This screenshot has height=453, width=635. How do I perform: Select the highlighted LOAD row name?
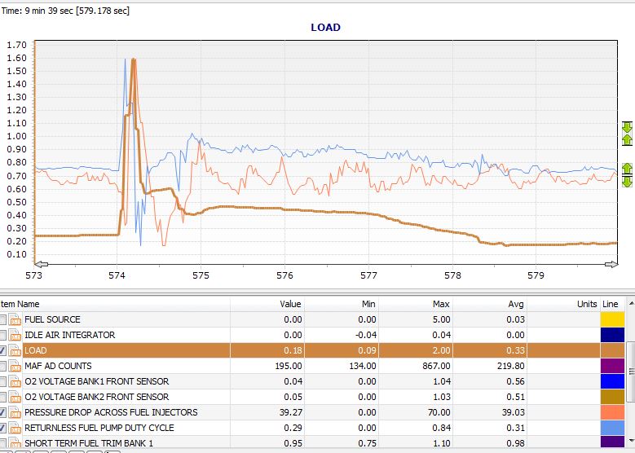point(36,350)
